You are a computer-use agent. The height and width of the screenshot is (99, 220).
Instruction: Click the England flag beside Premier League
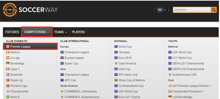pyautogui.click(x=8, y=47)
